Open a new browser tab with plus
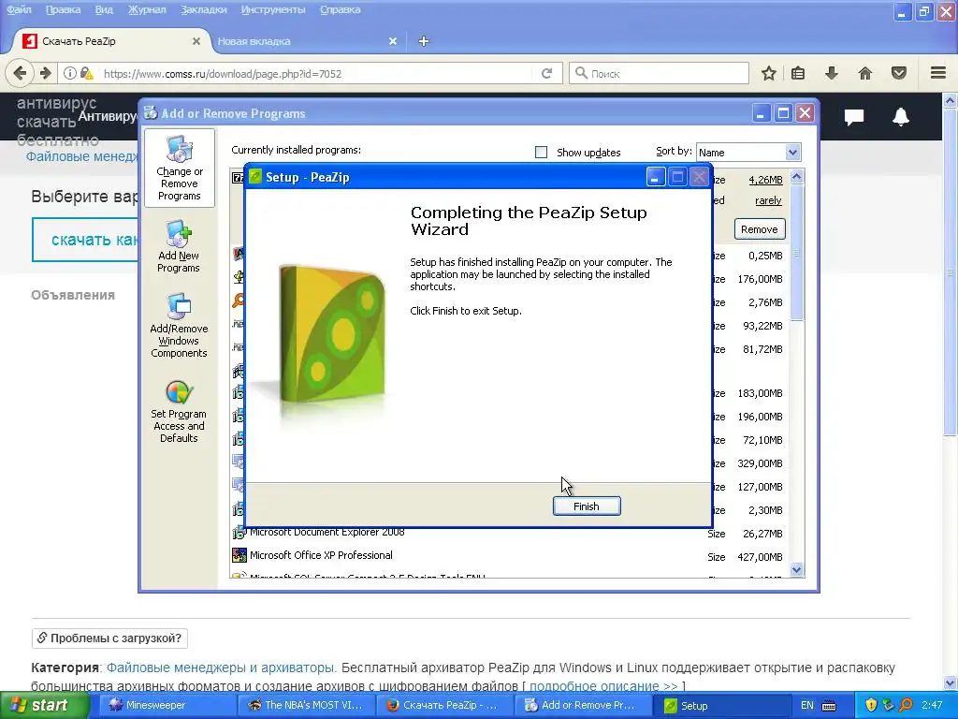This screenshot has height=719, width=958. pos(424,41)
